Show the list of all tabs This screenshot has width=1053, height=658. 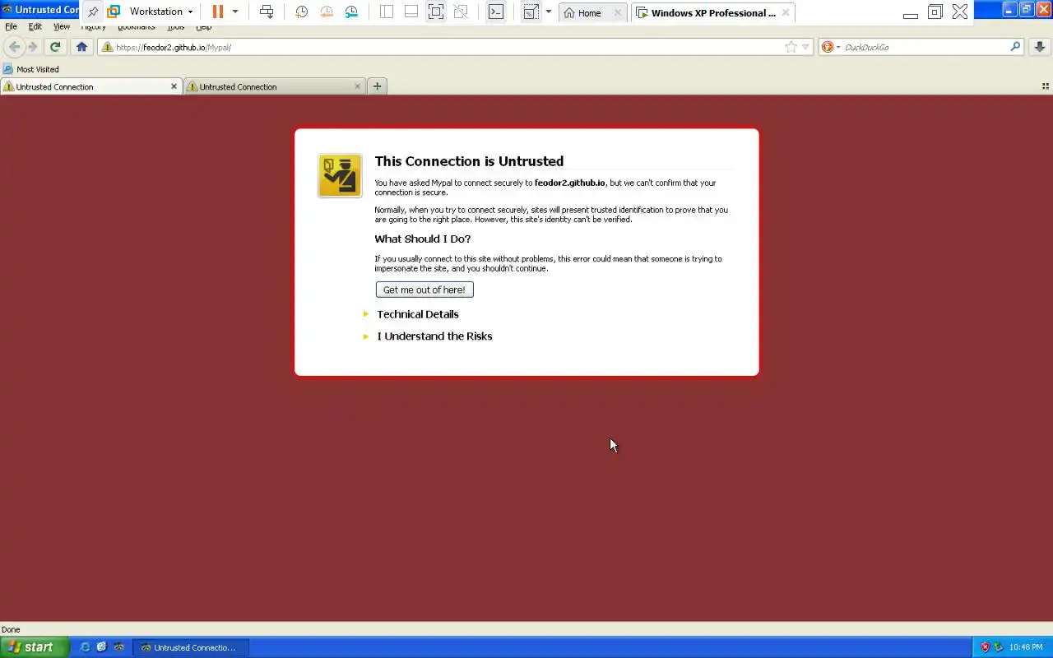[x=1046, y=86]
